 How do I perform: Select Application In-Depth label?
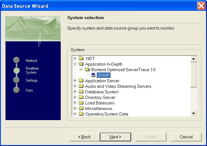click(x=103, y=64)
